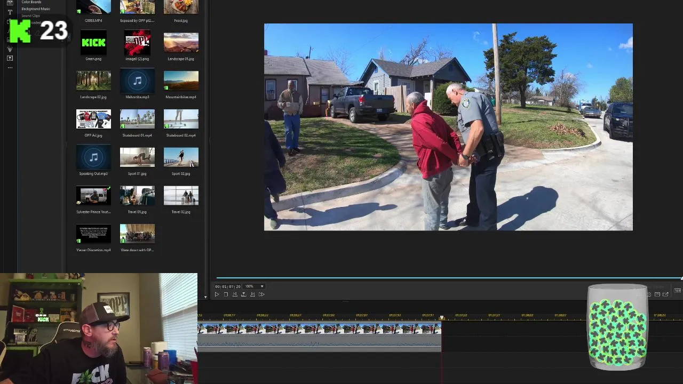Select the Sylvester Prince video thumbnail
This screenshot has height=384, width=683.
tap(93, 196)
